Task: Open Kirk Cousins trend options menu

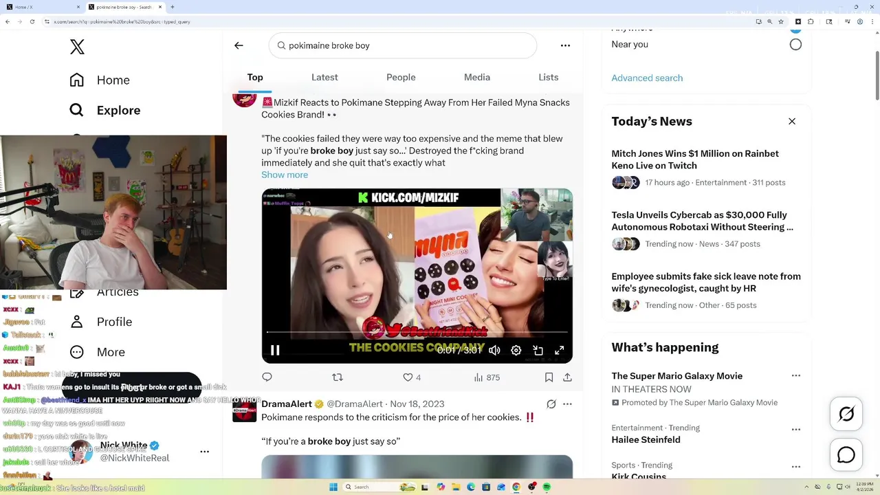Action: [795, 467]
